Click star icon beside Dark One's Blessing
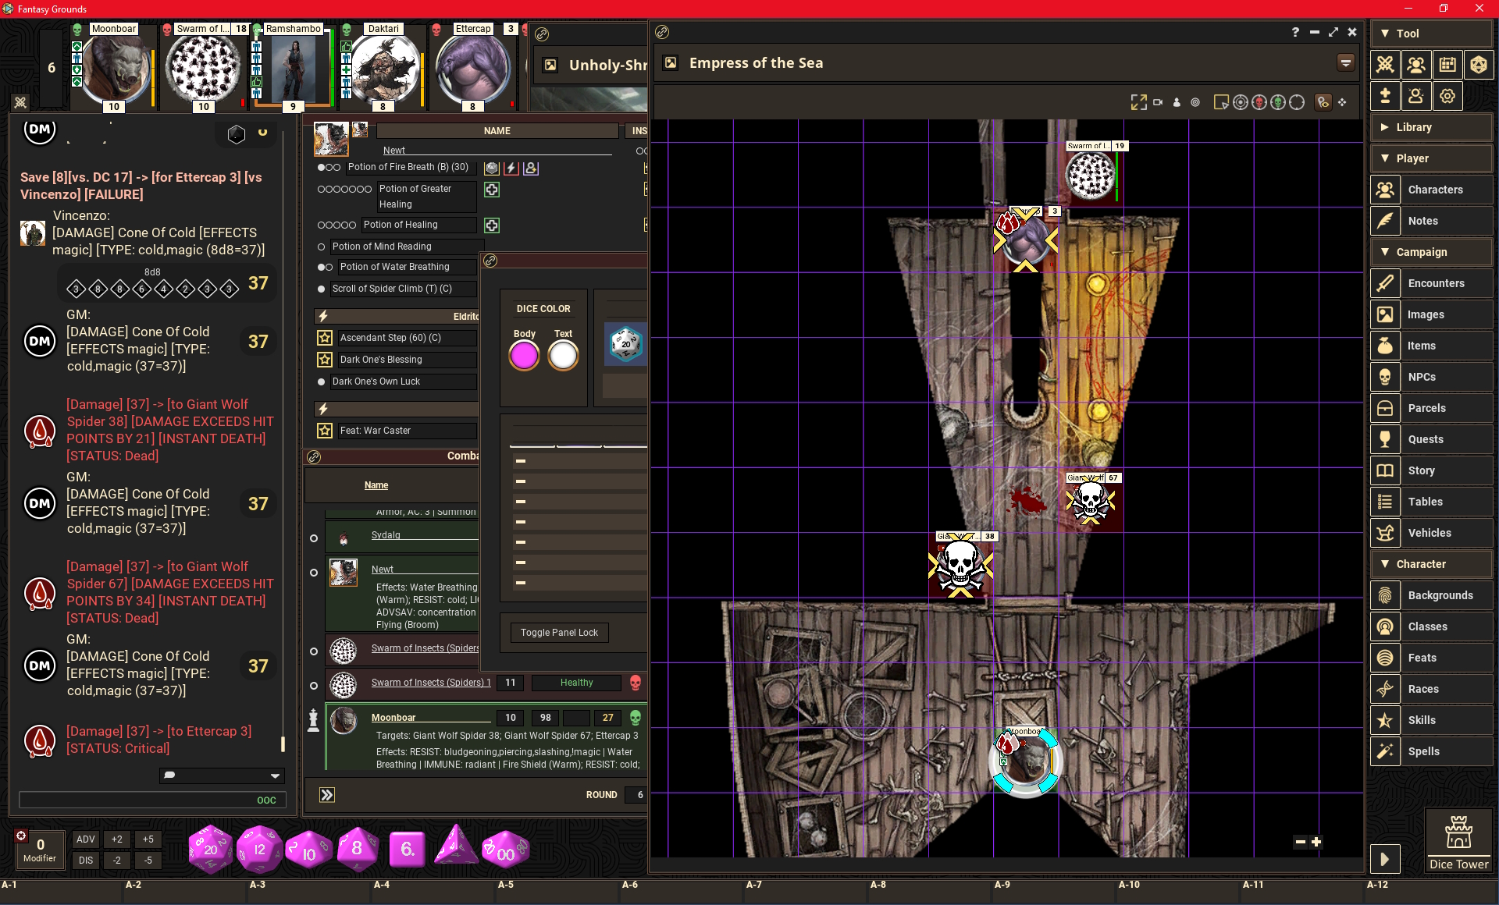The height and width of the screenshot is (905, 1499). (325, 360)
